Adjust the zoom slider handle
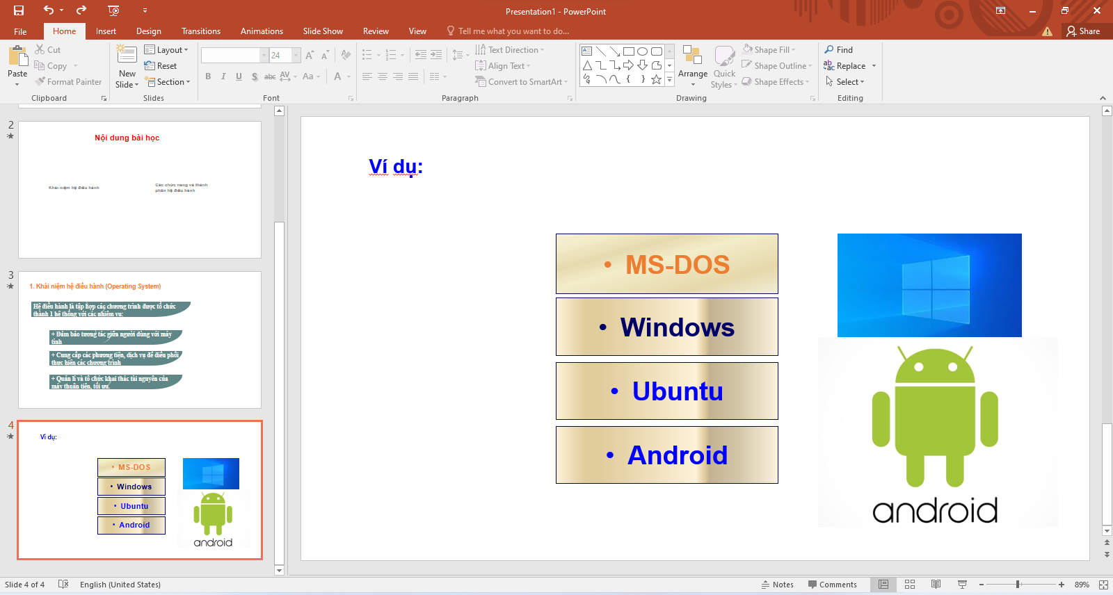The width and height of the screenshot is (1113, 595). coord(1018,585)
